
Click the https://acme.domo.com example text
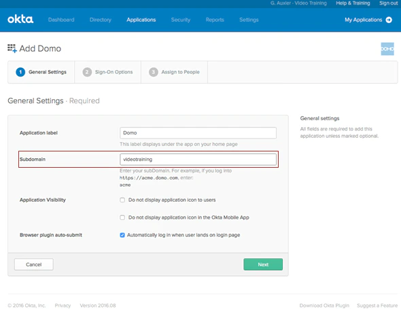click(149, 178)
